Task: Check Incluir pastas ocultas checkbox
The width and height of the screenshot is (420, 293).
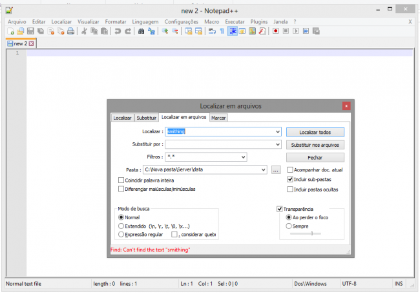Action: (x=290, y=190)
